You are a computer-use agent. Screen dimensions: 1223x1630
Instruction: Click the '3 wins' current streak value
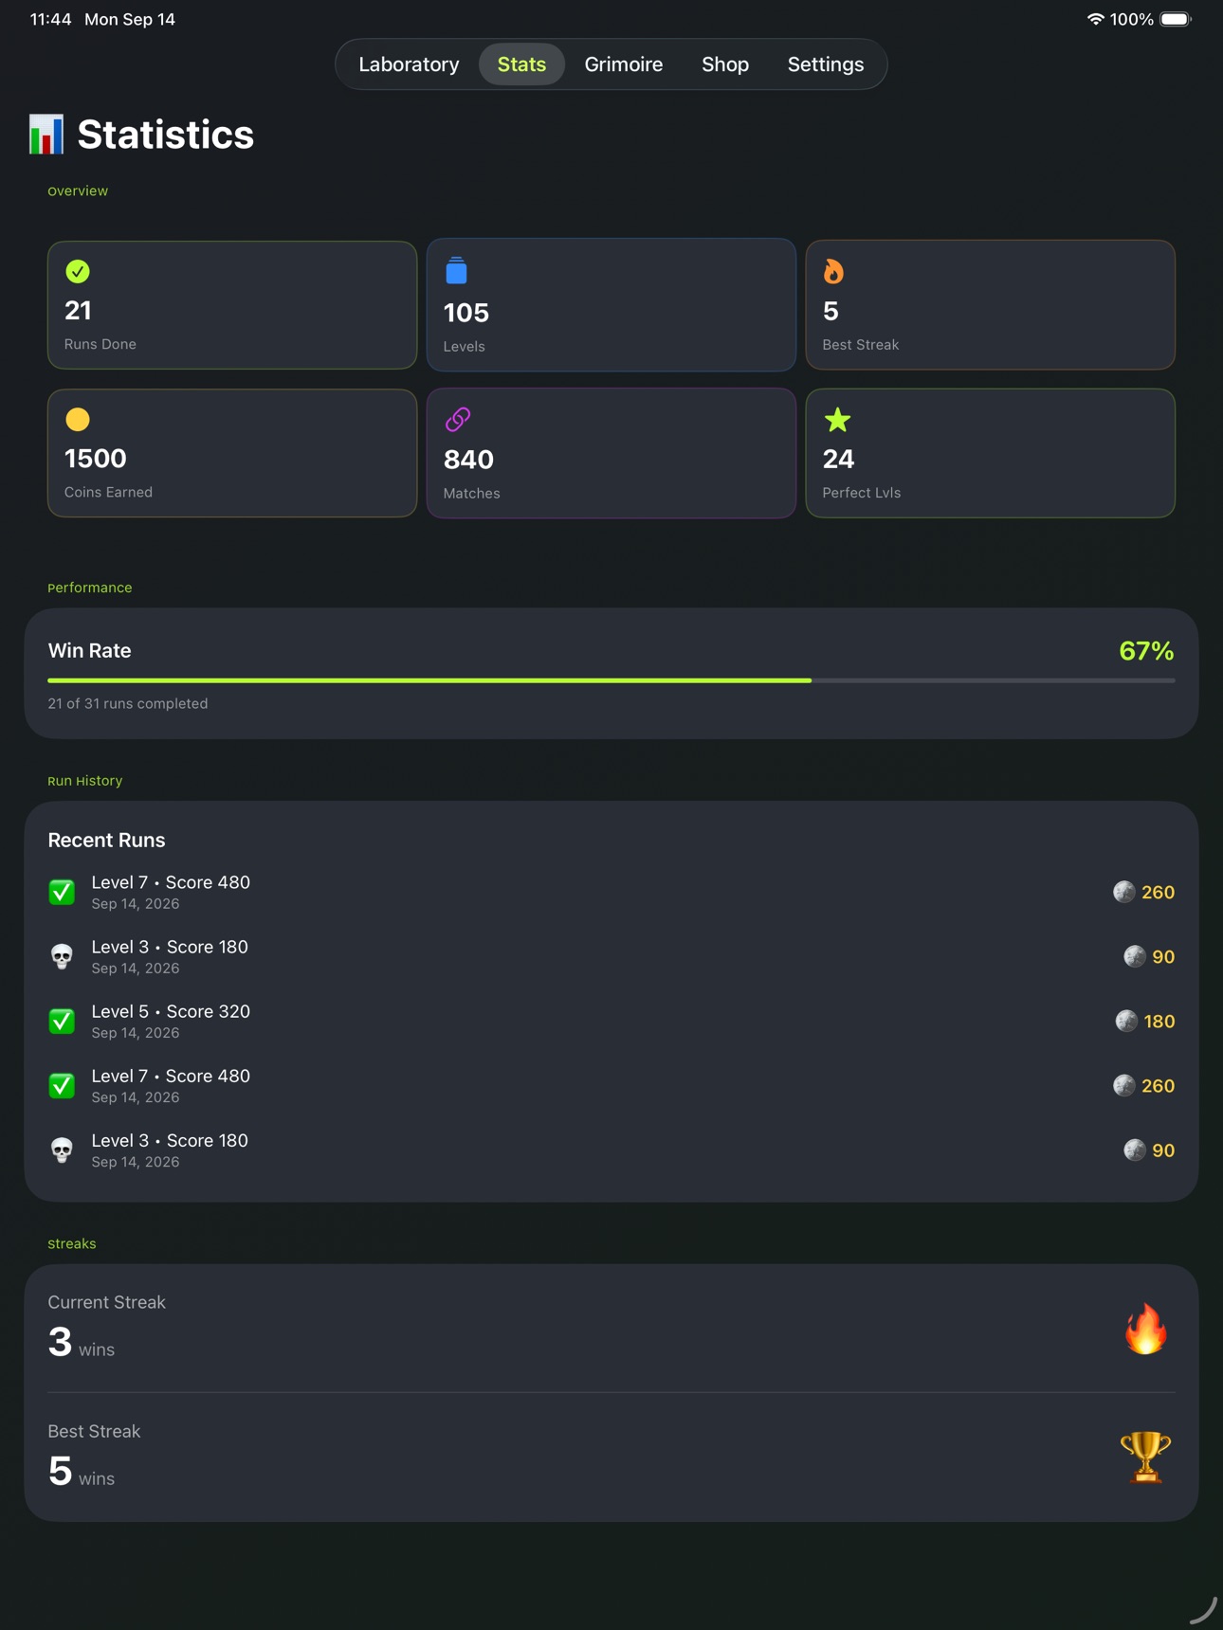click(81, 1343)
